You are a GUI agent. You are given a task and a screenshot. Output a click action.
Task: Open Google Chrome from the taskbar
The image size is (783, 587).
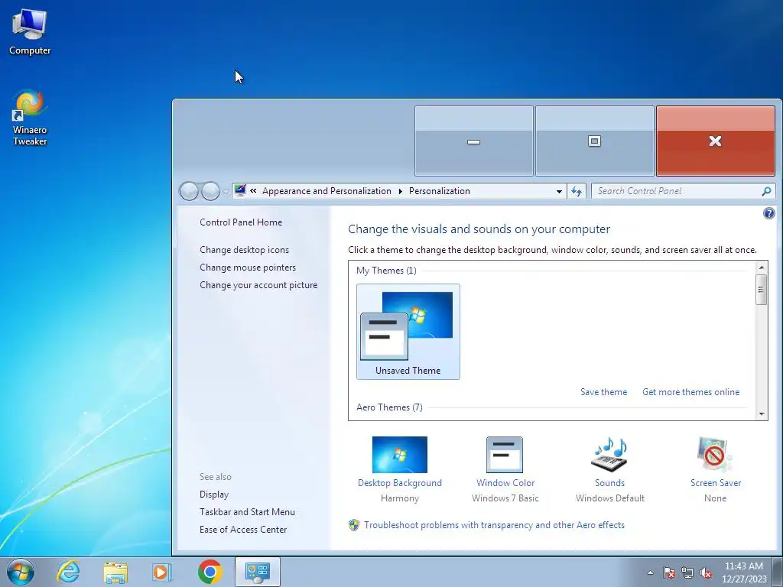pos(210,572)
